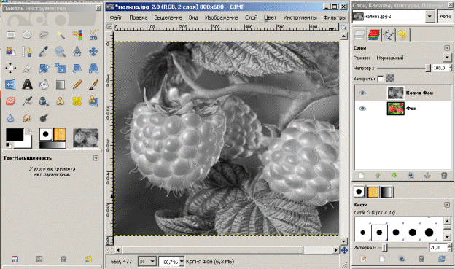Select the Text tool
Screen dimensions: 455x269
click(x=27, y=85)
